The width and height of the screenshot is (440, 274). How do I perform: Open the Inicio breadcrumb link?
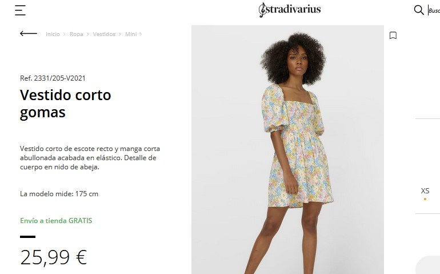pyautogui.click(x=53, y=34)
